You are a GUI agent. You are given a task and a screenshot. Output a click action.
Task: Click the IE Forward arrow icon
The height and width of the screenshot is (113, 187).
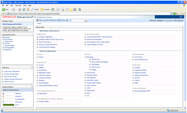13,9
